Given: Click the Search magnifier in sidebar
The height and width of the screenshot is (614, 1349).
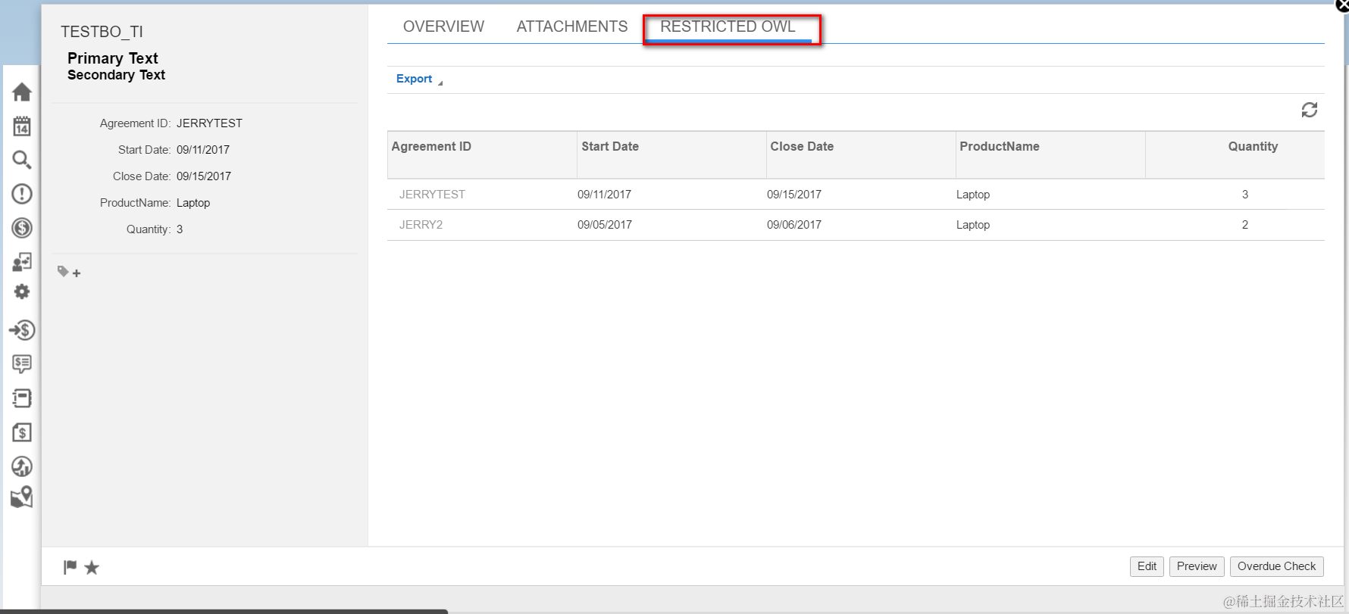Looking at the screenshot, I should [x=22, y=160].
